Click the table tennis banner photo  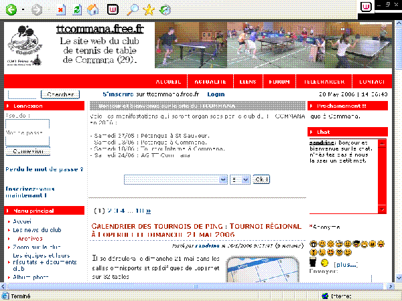(273, 45)
